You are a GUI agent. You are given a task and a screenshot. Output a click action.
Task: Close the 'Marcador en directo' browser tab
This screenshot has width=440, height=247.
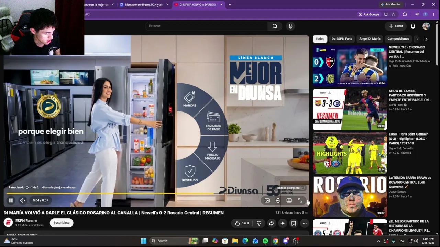click(x=167, y=5)
